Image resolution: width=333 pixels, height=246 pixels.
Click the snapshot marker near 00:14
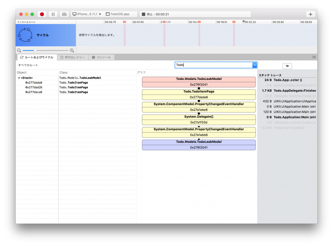pos(199,22)
